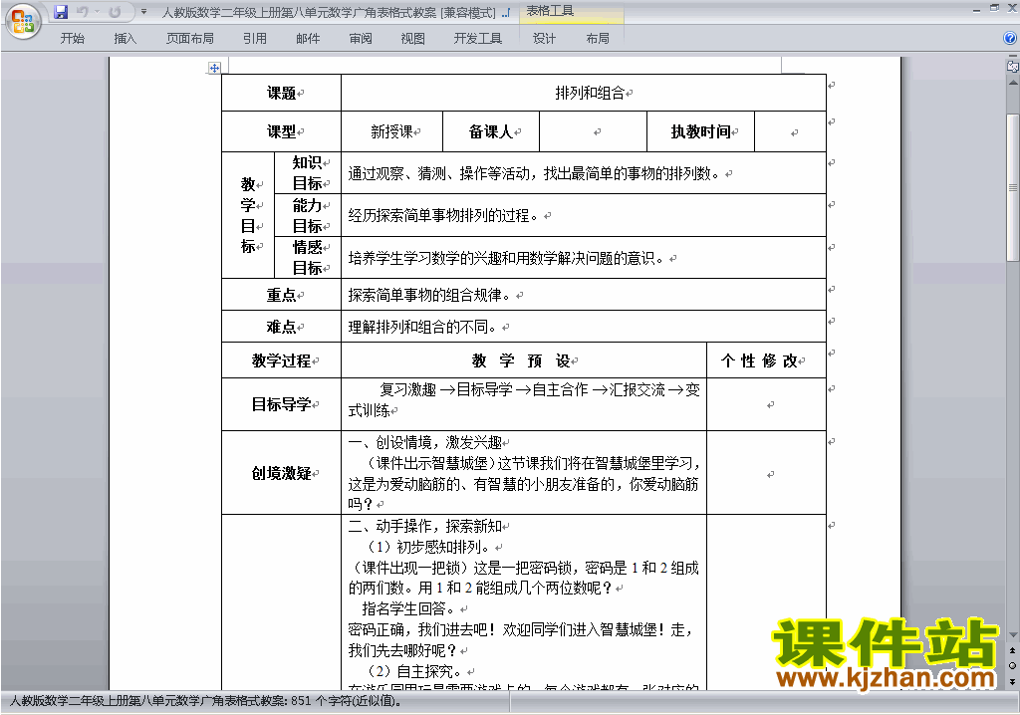Open the 开发工具 tab
Screen dimensions: 1020x715
coord(478,39)
